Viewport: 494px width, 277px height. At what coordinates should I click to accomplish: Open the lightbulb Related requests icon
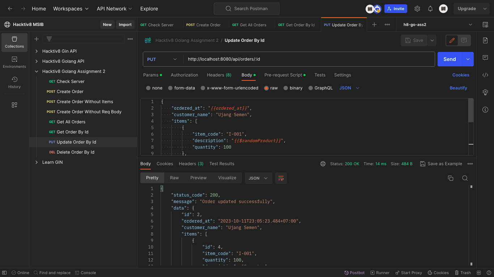point(485,92)
